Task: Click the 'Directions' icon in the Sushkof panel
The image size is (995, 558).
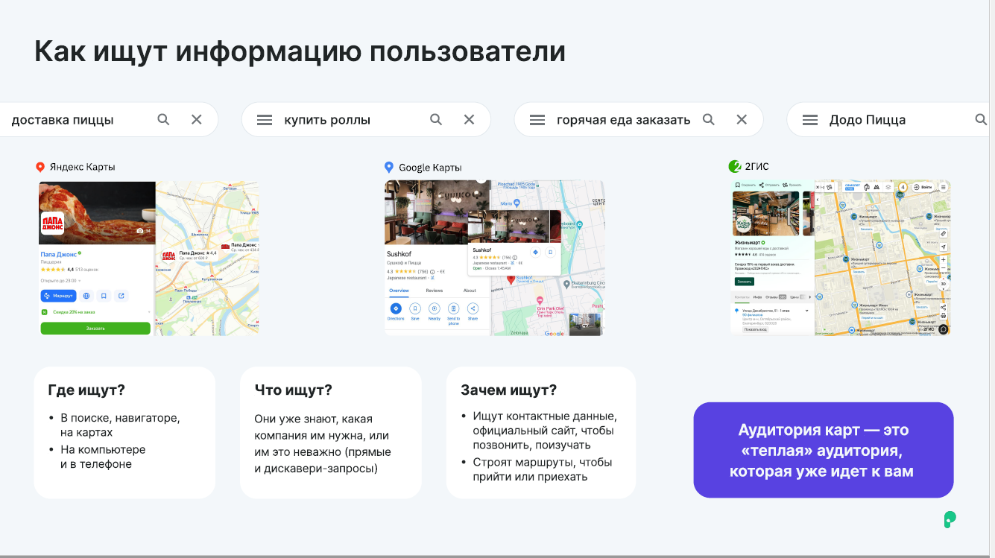Action: 396,308
